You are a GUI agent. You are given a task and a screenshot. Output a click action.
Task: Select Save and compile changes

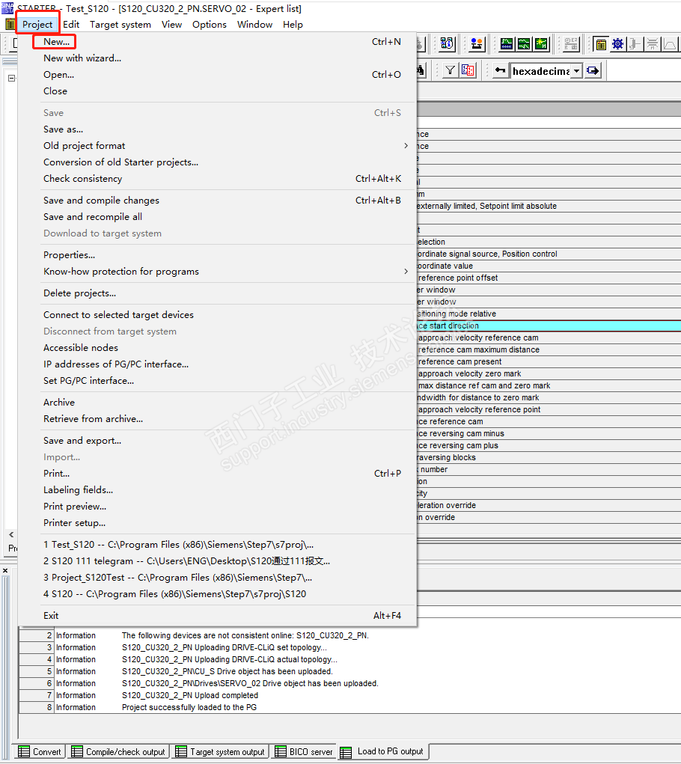(x=101, y=201)
